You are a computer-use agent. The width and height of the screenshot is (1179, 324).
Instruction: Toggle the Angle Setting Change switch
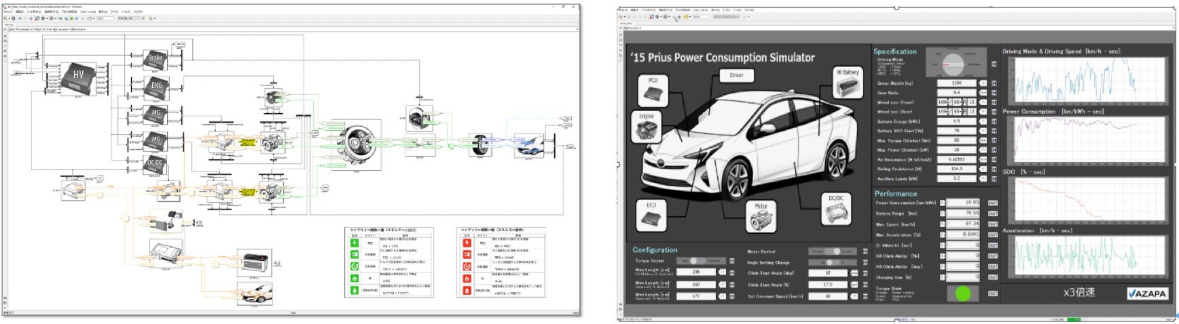pyautogui.click(x=834, y=262)
